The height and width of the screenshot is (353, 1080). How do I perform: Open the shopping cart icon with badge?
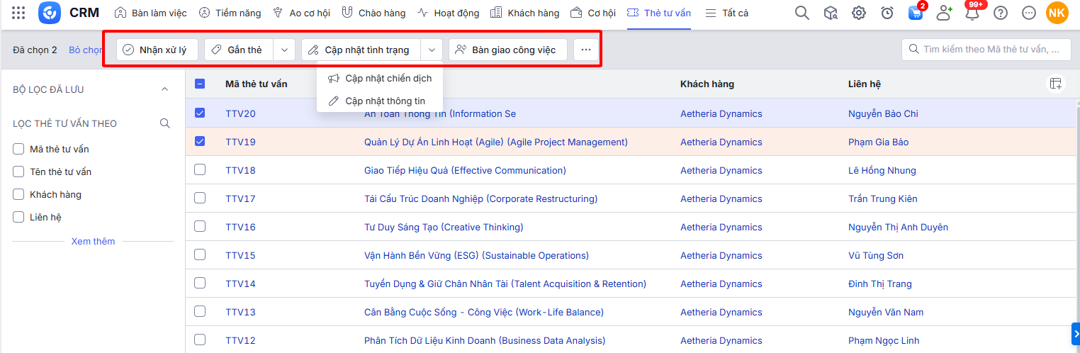click(x=916, y=13)
